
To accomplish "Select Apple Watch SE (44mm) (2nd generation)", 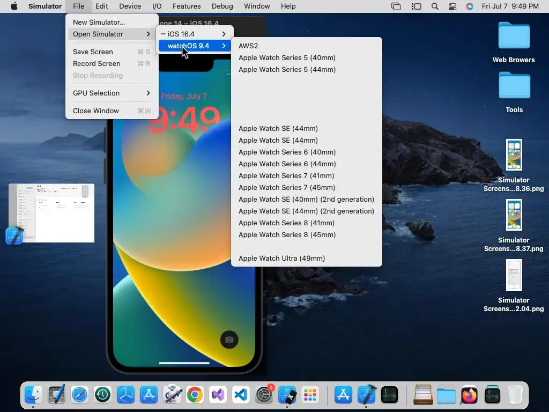I will point(306,211).
